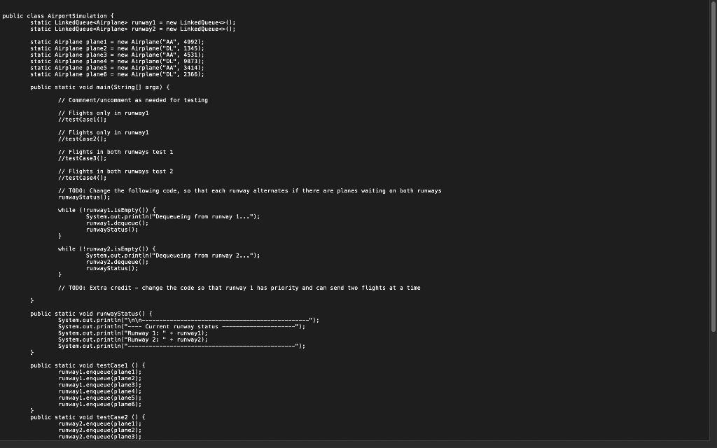The image size is (717, 448).
Task: Click the runway1.isEmpty() while loop condition
Action: (105, 210)
